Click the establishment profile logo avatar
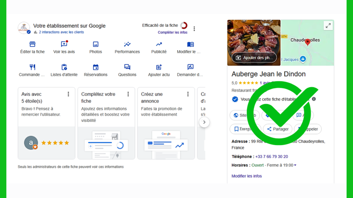353x198 pixels. (x=24, y=28)
